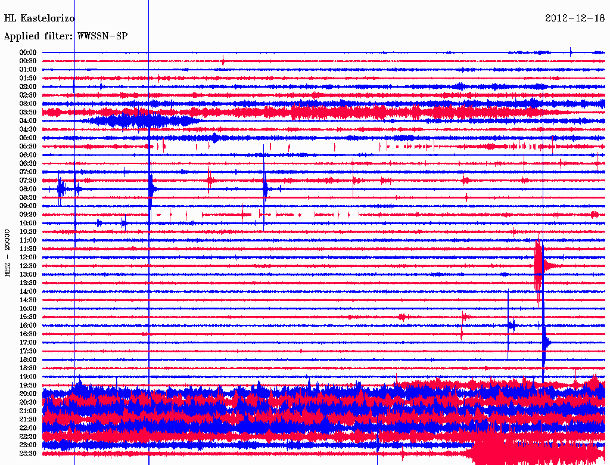Select the 10:30 time row label

pos(28,231)
